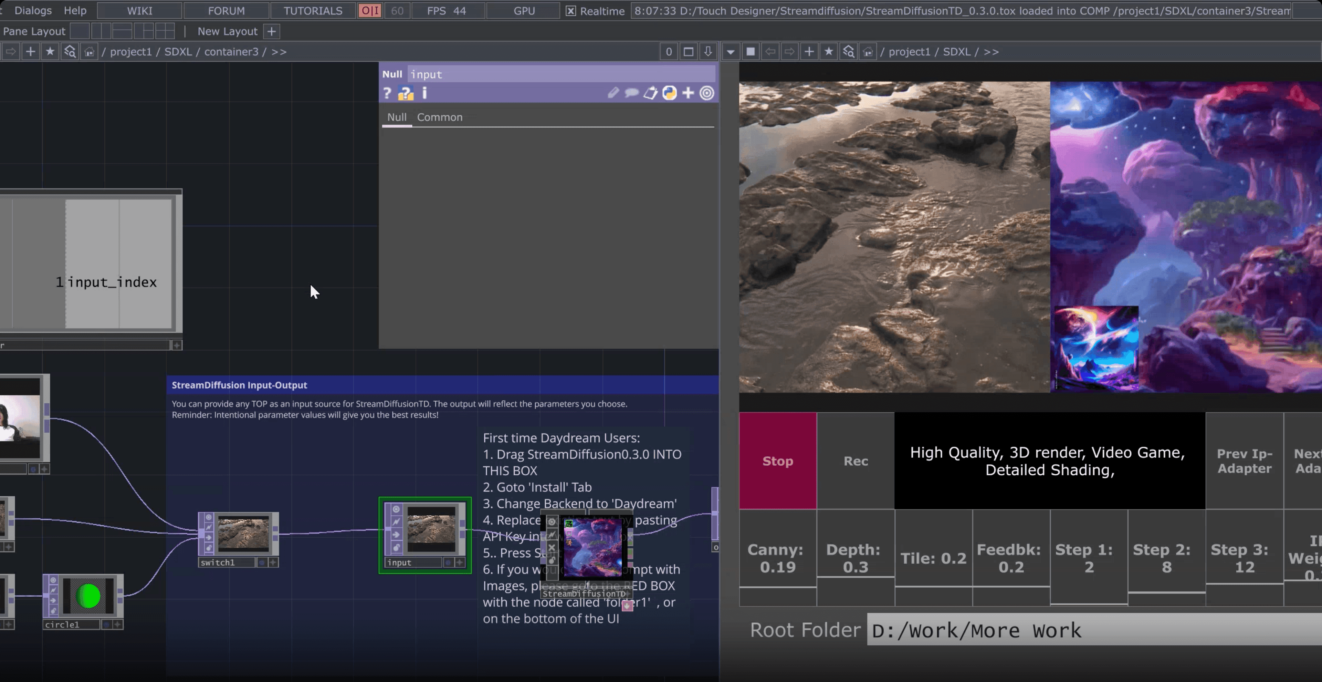Open the pane type dropdown in right pane
This screenshot has height=682, width=1322.
pyautogui.click(x=730, y=51)
